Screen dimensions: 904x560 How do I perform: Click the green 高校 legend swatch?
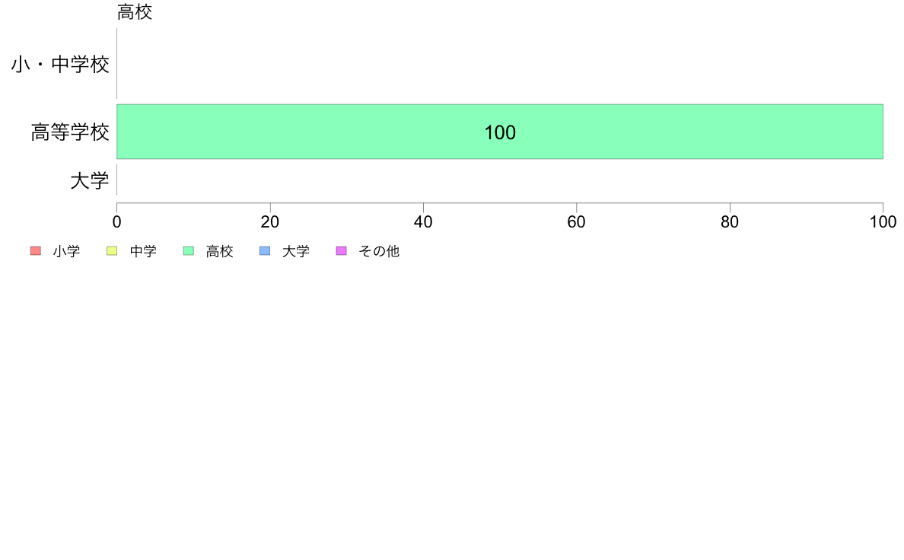point(189,251)
